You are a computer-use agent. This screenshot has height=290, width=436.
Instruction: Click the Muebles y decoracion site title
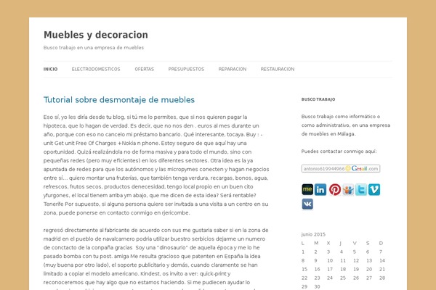click(x=96, y=35)
